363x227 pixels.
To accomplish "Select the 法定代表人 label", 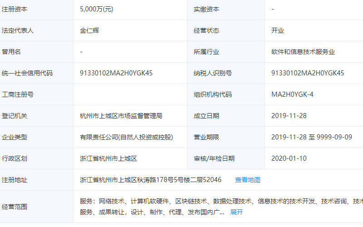I will click(18, 30).
